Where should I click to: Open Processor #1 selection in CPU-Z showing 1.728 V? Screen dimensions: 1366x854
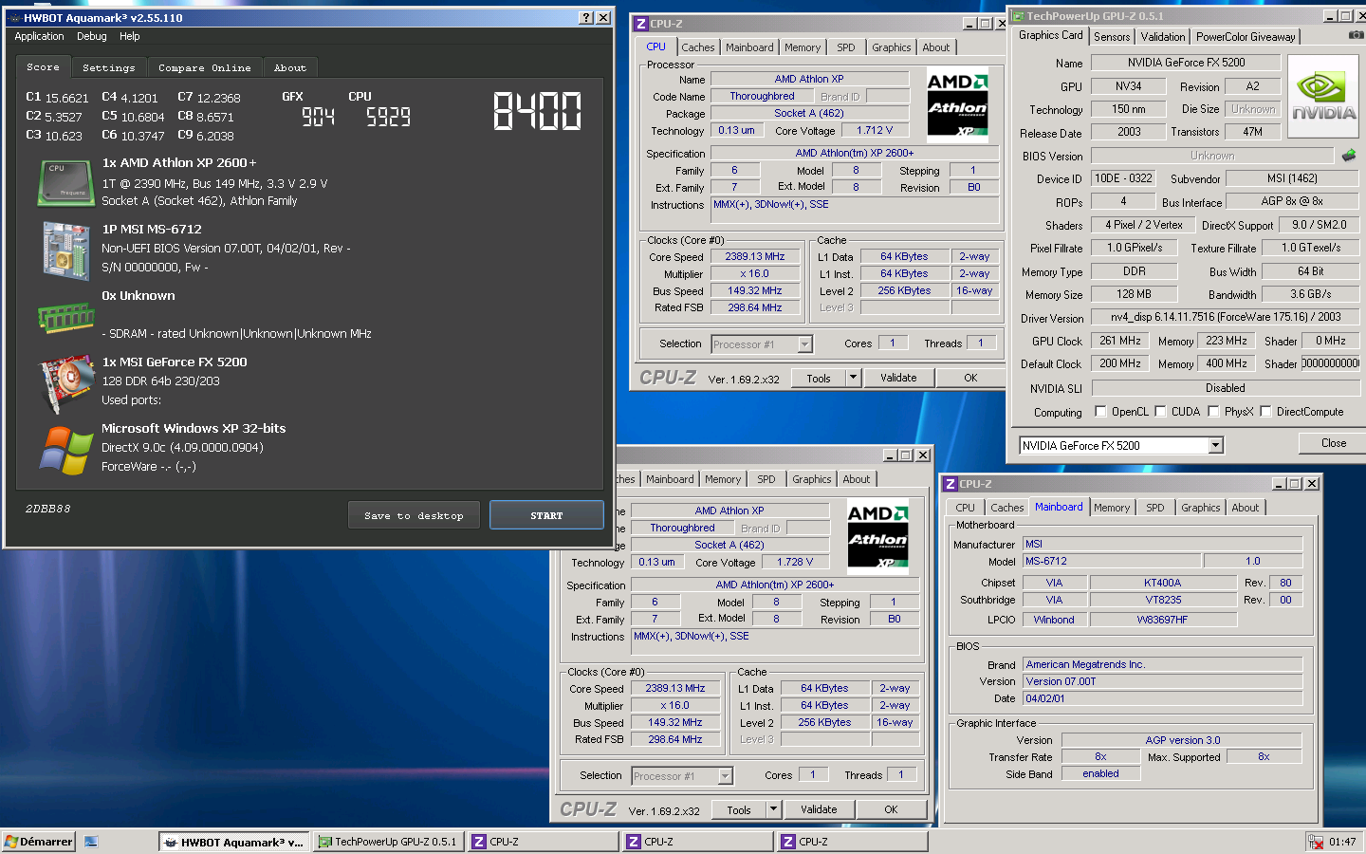point(682,776)
